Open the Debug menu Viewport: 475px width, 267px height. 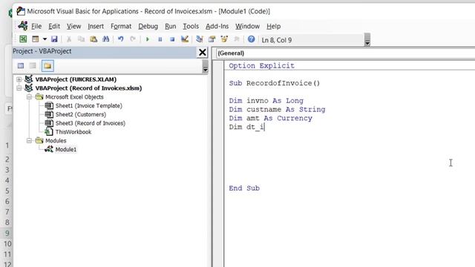click(x=148, y=27)
